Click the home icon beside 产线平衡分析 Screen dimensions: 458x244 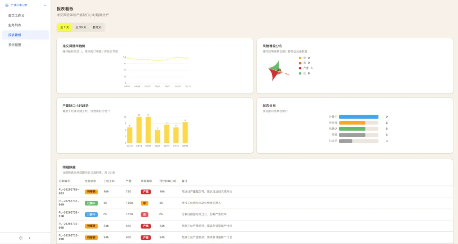[7, 5]
